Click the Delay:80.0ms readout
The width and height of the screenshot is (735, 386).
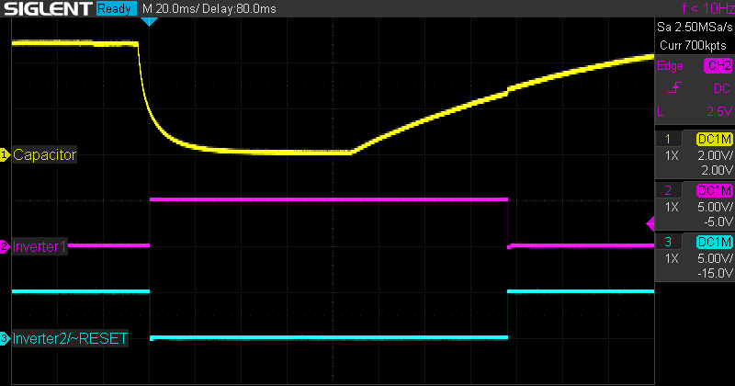click(x=232, y=9)
